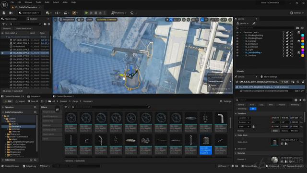Screen dimensions: 307x173
Task: Click the magenta color swatch for SL_Light
Action: pos(303,50)
